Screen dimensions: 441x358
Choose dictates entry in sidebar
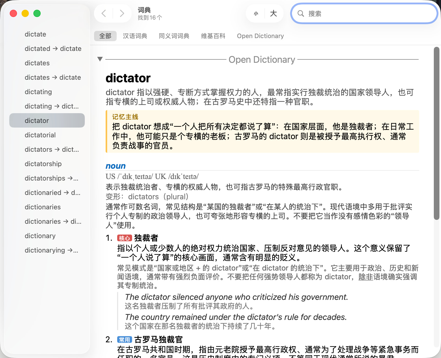[x=47, y=63]
